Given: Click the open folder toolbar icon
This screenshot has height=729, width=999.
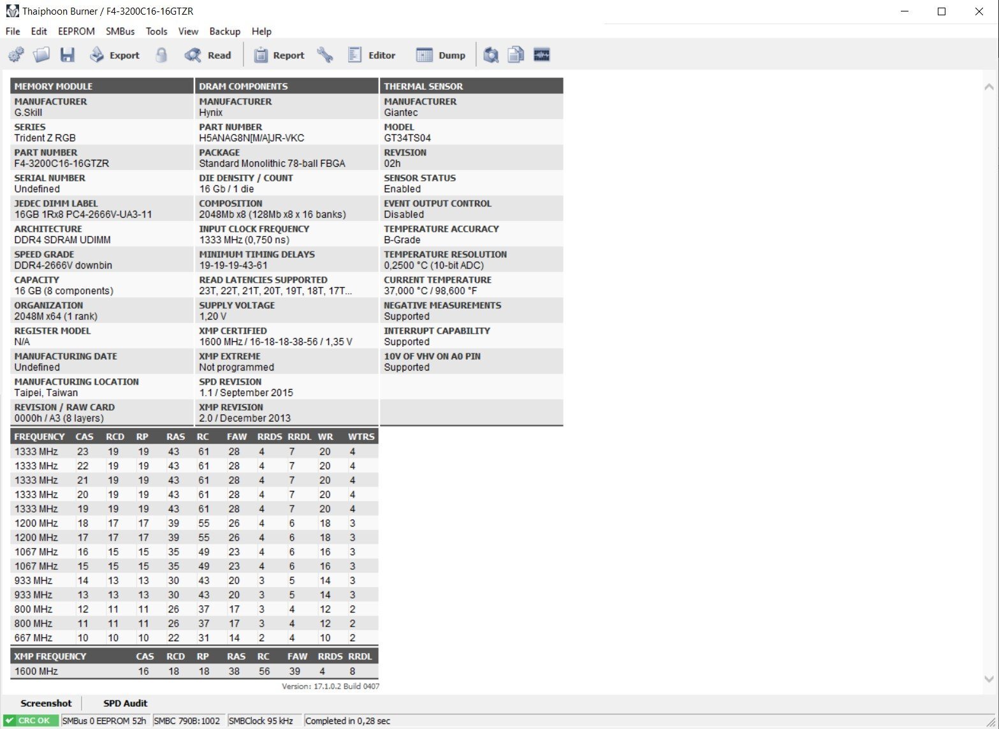Looking at the screenshot, I should 41,55.
